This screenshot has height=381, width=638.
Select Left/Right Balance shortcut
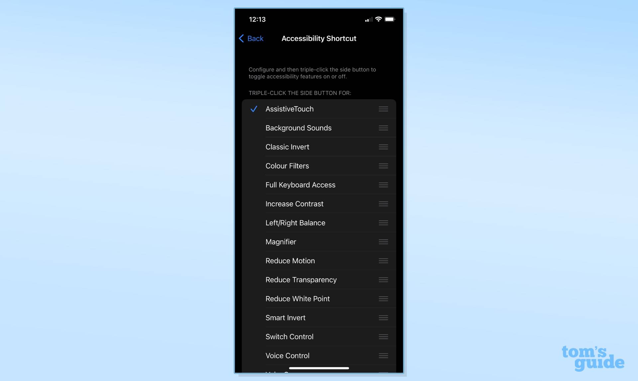pos(295,223)
